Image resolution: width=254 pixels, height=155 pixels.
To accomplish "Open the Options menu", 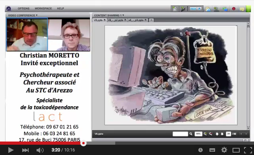I will pos(23,8).
